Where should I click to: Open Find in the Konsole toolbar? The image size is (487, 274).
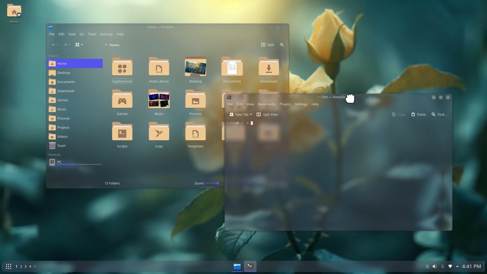tap(438, 114)
